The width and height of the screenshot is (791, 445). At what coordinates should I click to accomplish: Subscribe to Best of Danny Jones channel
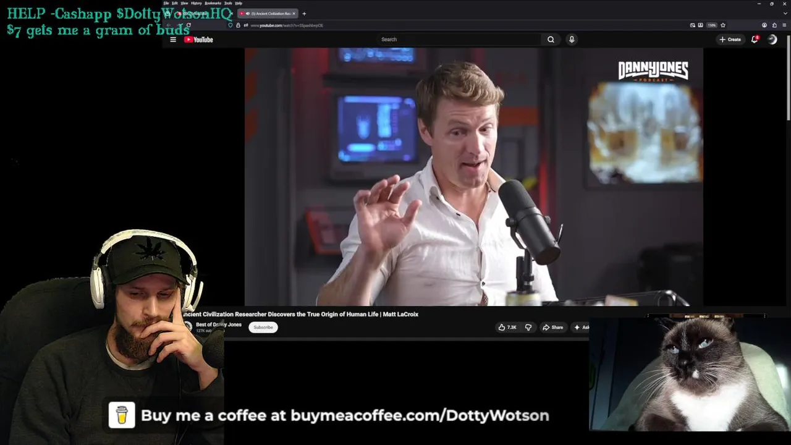tap(263, 328)
